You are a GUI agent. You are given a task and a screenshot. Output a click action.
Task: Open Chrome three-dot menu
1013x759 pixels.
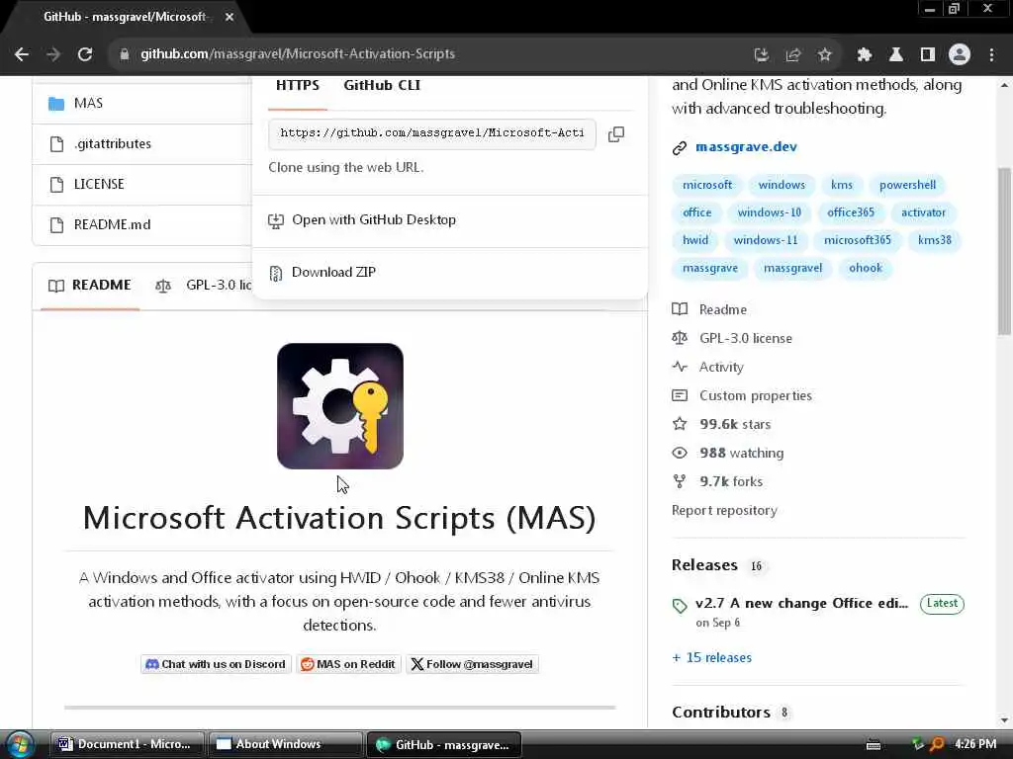click(991, 55)
